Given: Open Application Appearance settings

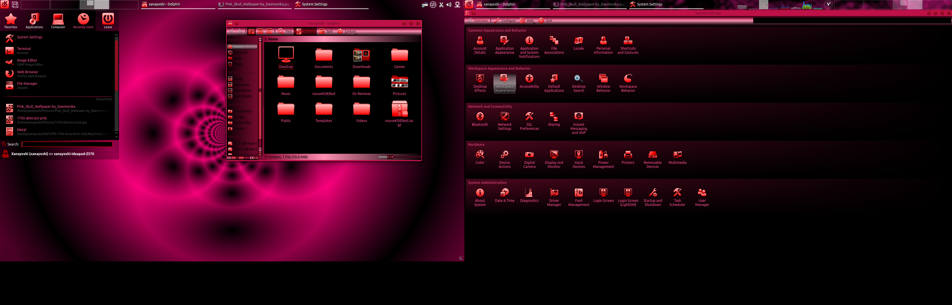Looking at the screenshot, I should pyautogui.click(x=504, y=45).
